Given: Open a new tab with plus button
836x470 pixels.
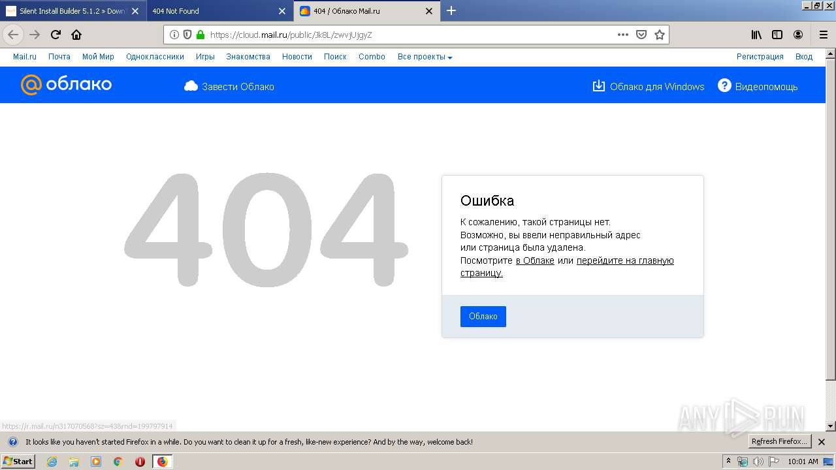Looking at the screenshot, I should [451, 10].
